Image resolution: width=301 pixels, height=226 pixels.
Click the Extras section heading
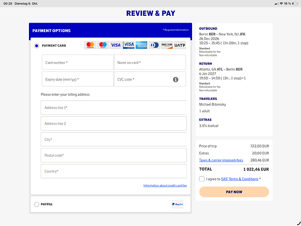205,120
